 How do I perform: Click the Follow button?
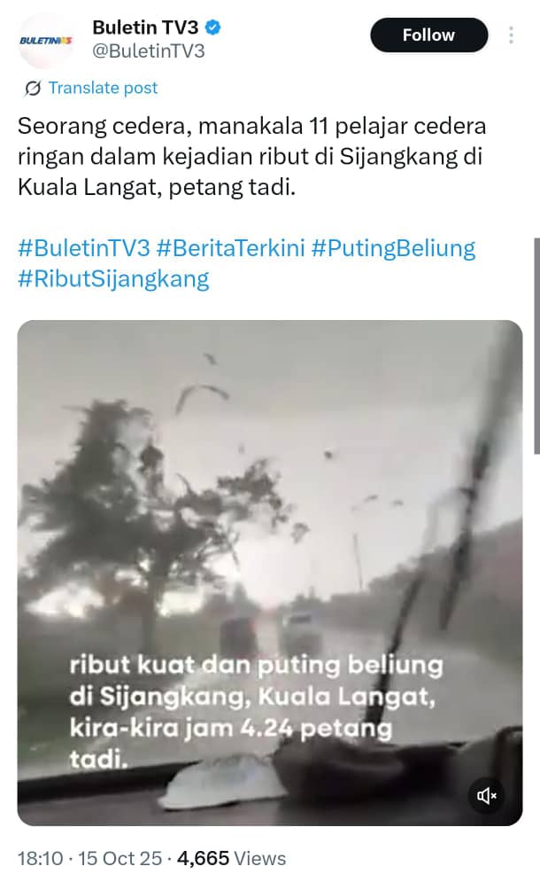pyautogui.click(x=428, y=35)
